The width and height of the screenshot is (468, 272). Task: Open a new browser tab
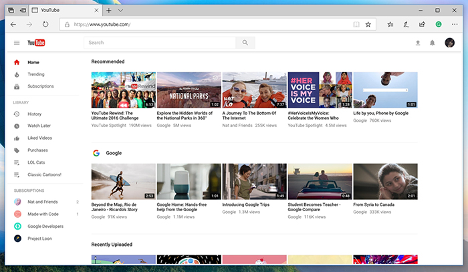pos(108,11)
